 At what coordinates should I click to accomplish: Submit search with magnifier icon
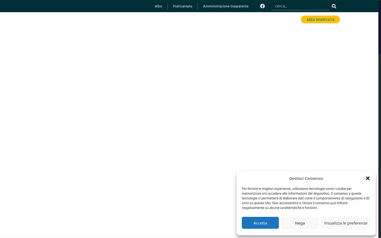point(334,6)
